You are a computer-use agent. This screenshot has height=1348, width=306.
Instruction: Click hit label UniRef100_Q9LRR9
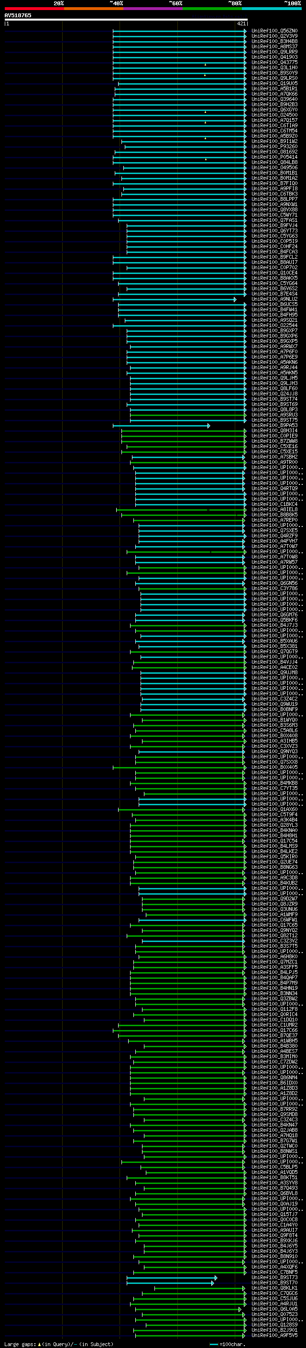point(274,52)
